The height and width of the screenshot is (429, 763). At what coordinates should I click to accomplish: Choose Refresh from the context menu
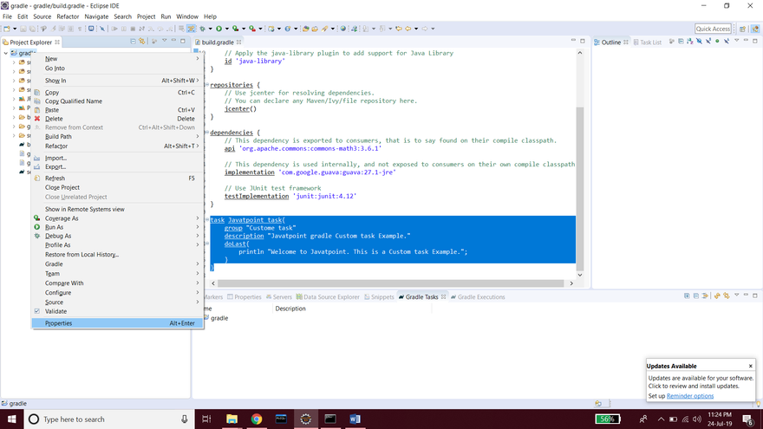click(x=55, y=178)
